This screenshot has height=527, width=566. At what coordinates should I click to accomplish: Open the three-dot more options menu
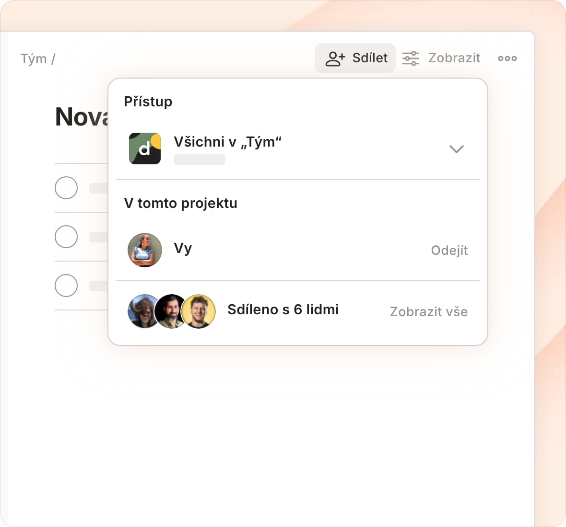point(507,58)
